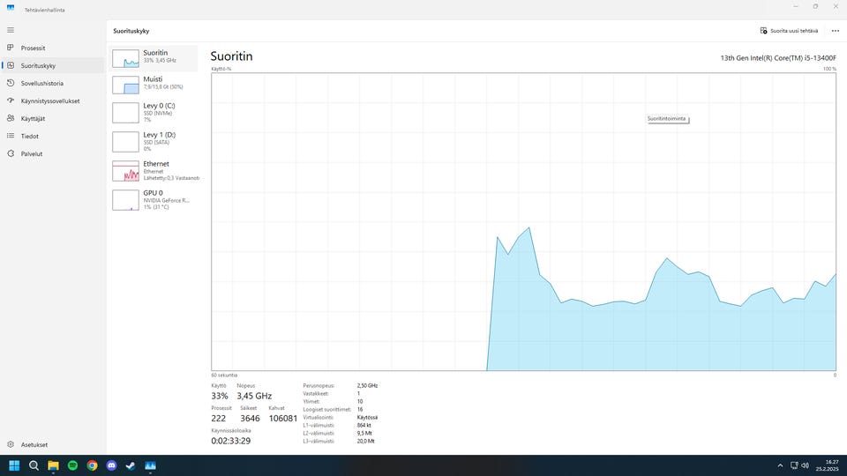Screen dimensions: 847x476
Task: Select Levy 0 (C:) disk
Action: [154, 113]
